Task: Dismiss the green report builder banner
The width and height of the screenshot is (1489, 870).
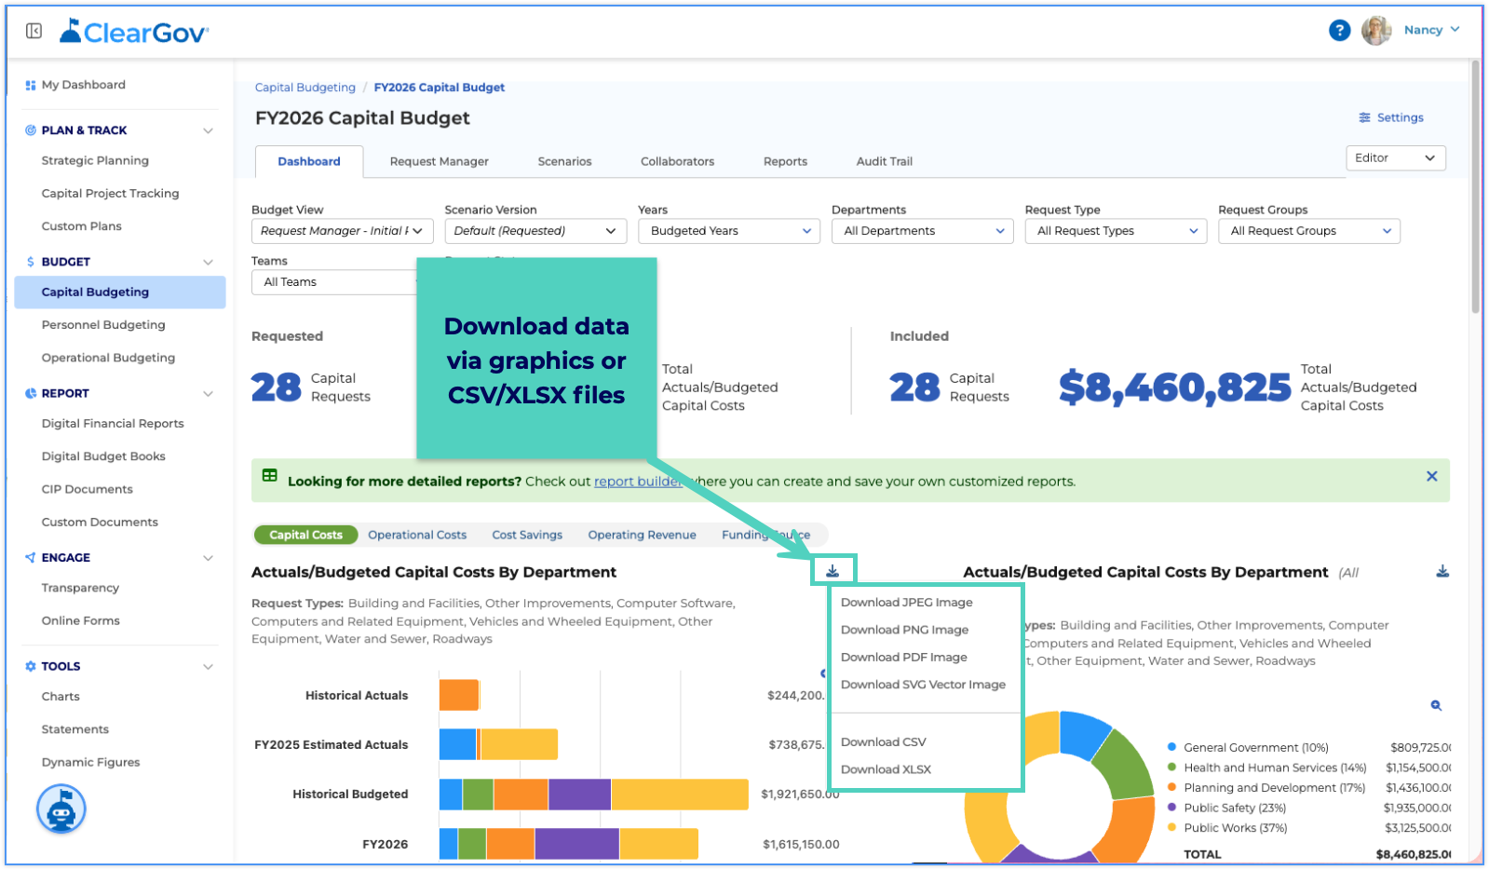Action: coord(1432,476)
